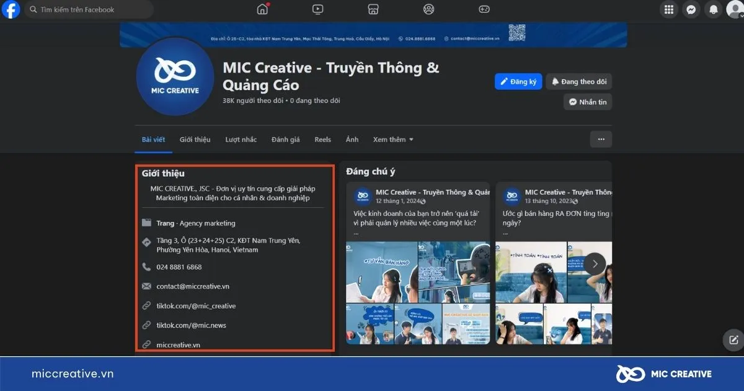Open the Xem thêm dropdown
This screenshot has width=744, height=391.
tap(392, 139)
